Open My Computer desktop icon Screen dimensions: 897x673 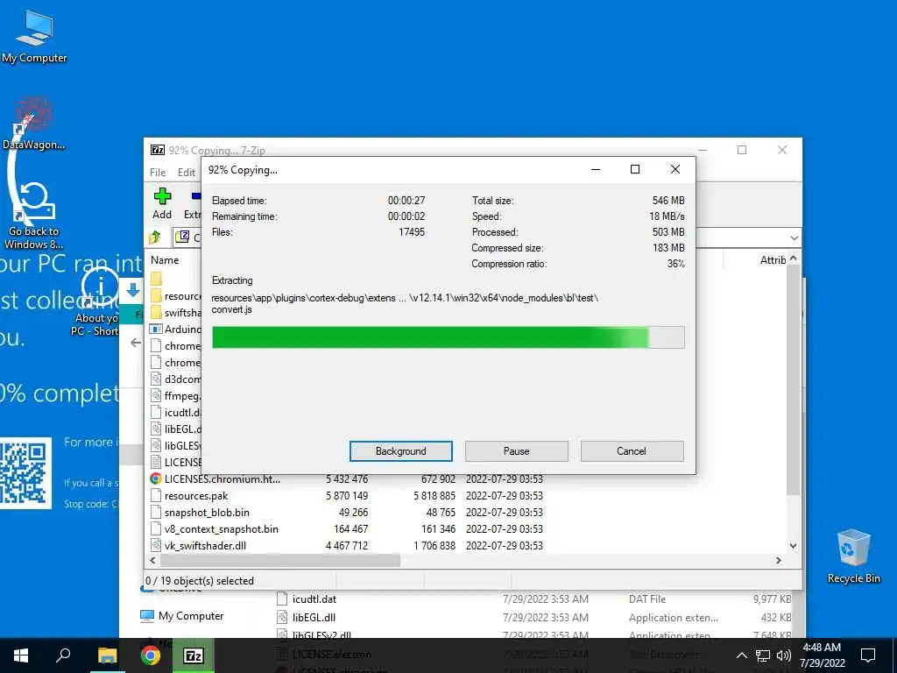tap(34, 37)
